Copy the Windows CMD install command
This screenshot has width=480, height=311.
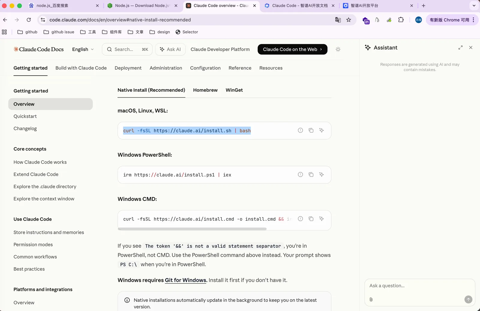[x=311, y=219]
